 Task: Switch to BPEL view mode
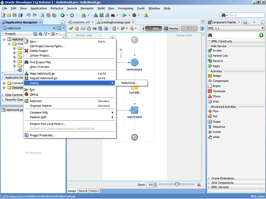point(153,29)
